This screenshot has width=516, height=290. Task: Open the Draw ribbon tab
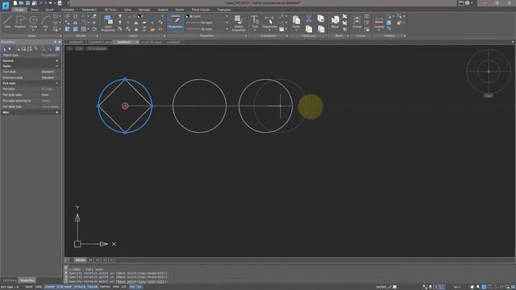(x=35, y=10)
